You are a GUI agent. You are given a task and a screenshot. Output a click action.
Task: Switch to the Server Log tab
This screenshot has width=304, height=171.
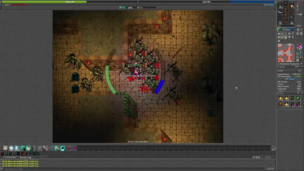point(25,157)
